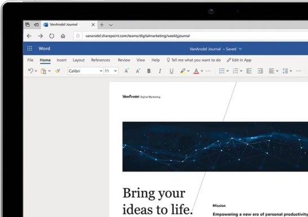Open the app launcher waffle icon
Viewport: 308px width, 217px height.
click(30, 48)
